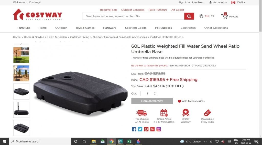262x145 pixels.
Task: Increase quantity using the stepper arrows
Action: tap(155, 92)
